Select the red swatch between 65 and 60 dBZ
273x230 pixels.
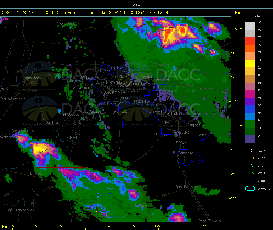[x=250, y=41]
